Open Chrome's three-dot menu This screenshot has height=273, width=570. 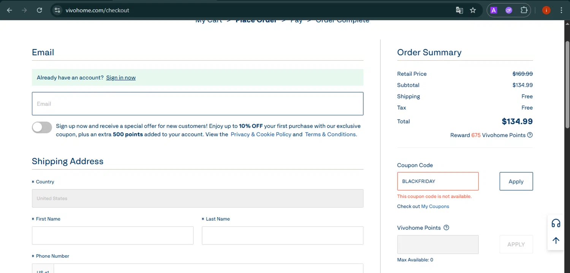[561, 10]
